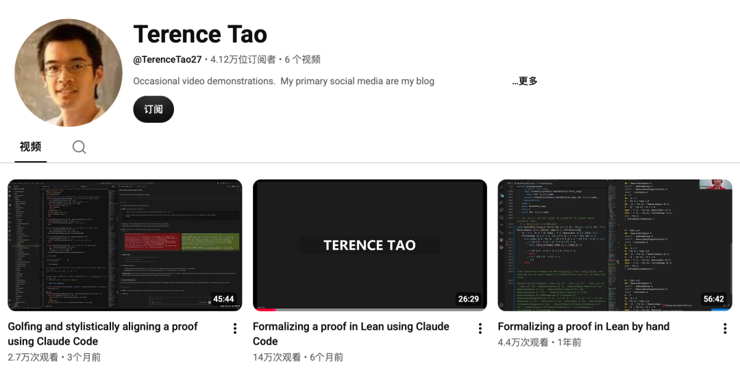Subscribe with the 订阅 button
This screenshot has width=740, height=375.
pos(153,109)
